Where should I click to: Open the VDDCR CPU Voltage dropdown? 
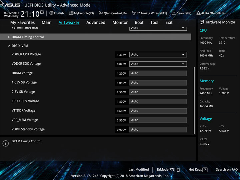pos(158,55)
